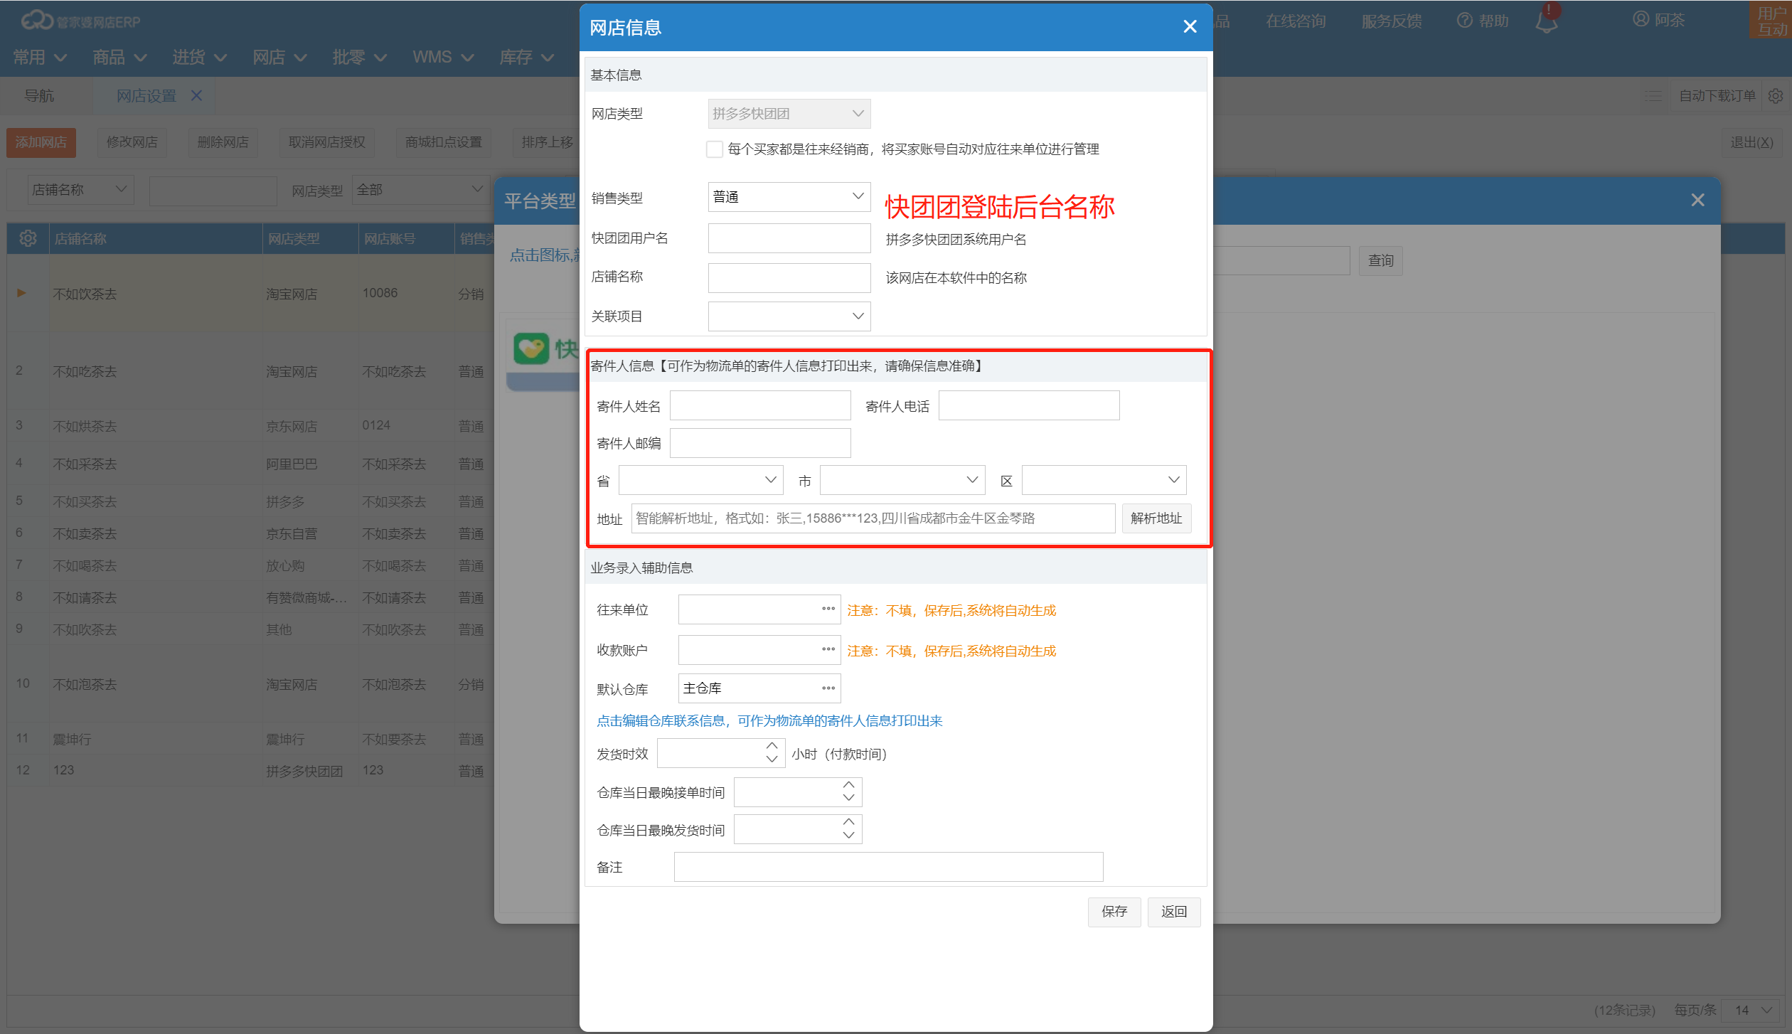Open the 网店类型 拼多多快团团 dropdown
This screenshot has width=1792, height=1034.
(x=789, y=114)
